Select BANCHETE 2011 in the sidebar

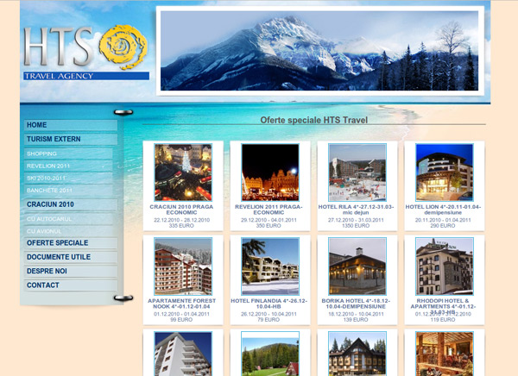click(x=68, y=191)
